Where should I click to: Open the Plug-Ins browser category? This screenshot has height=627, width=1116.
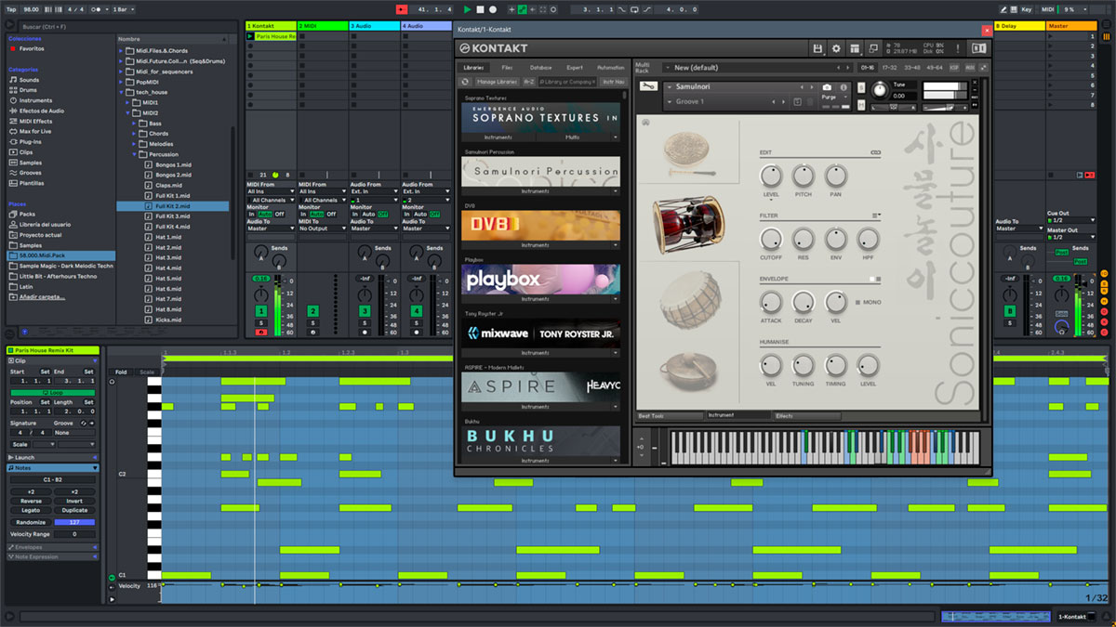31,142
